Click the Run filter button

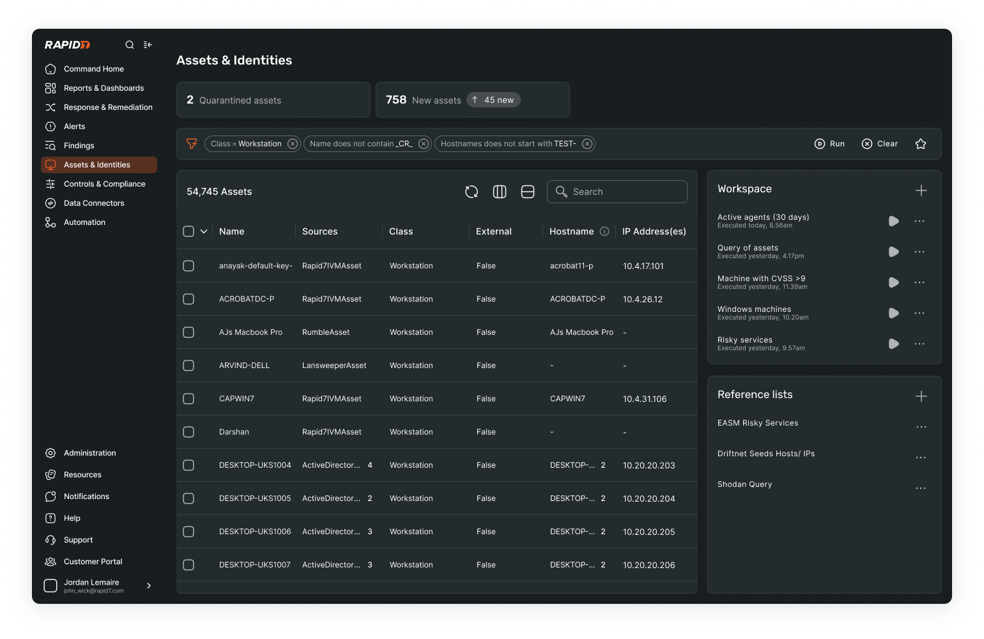tap(829, 144)
